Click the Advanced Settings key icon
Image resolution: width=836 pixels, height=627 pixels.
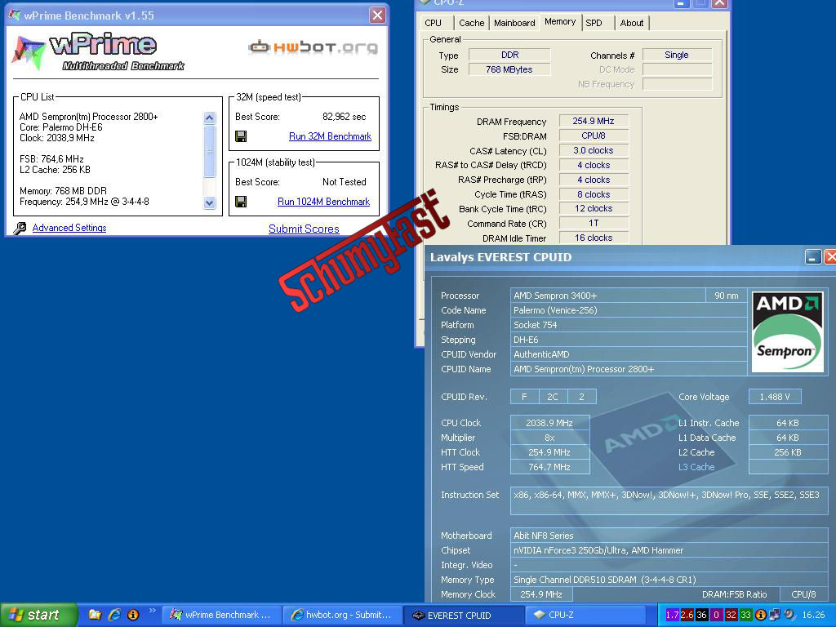20,229
